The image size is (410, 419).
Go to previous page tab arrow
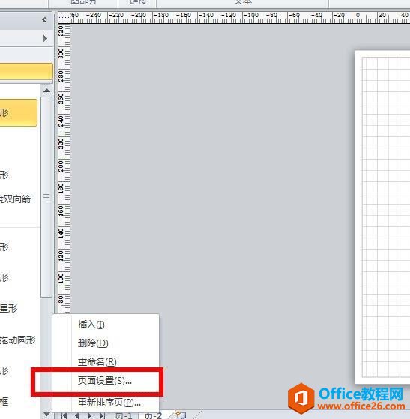[76, 416]
